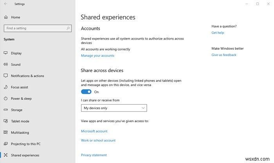Click the Shared experiences sidebar icon
This screenshot has width=274, height=163.
point(6,155)
